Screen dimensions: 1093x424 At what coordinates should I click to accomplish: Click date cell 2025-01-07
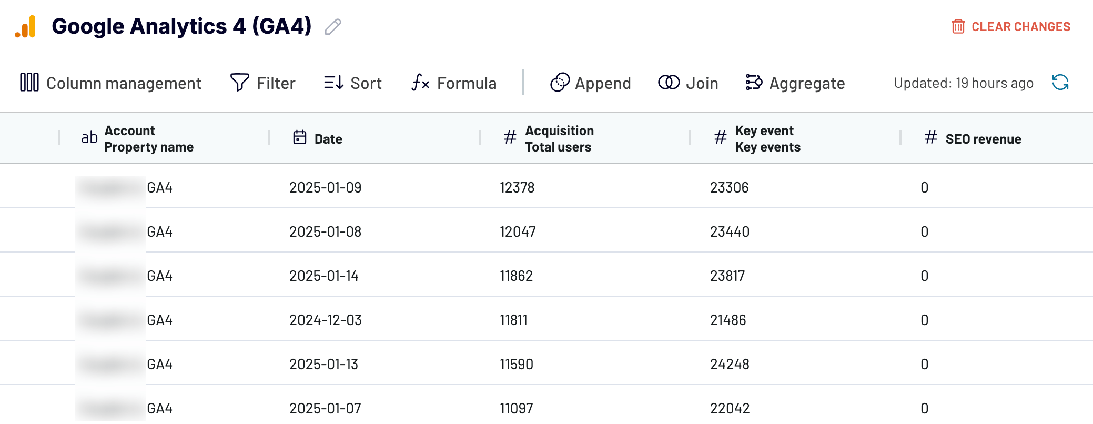click(x=325, y=409)
